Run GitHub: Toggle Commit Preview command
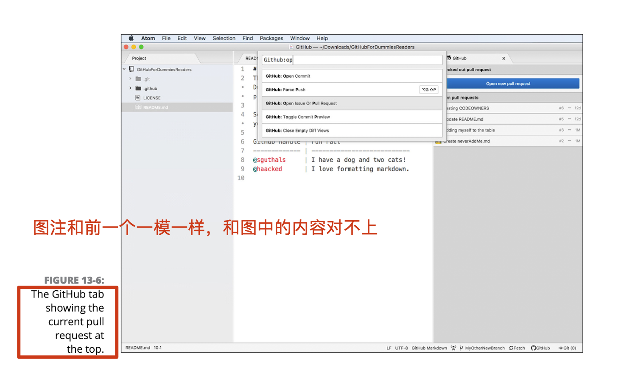Viewport: 621px width, 365px height. pyautogui.click(x=352, y=117)
